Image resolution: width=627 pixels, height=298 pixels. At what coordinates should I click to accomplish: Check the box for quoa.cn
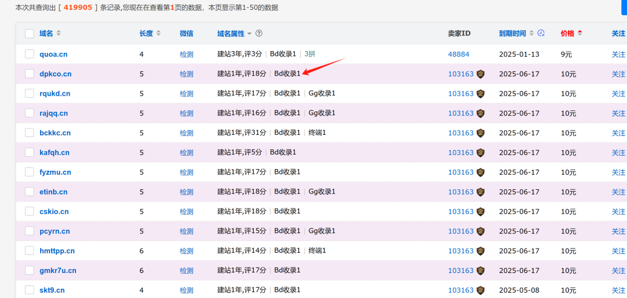pyautogui.click(x=29, y=54)
